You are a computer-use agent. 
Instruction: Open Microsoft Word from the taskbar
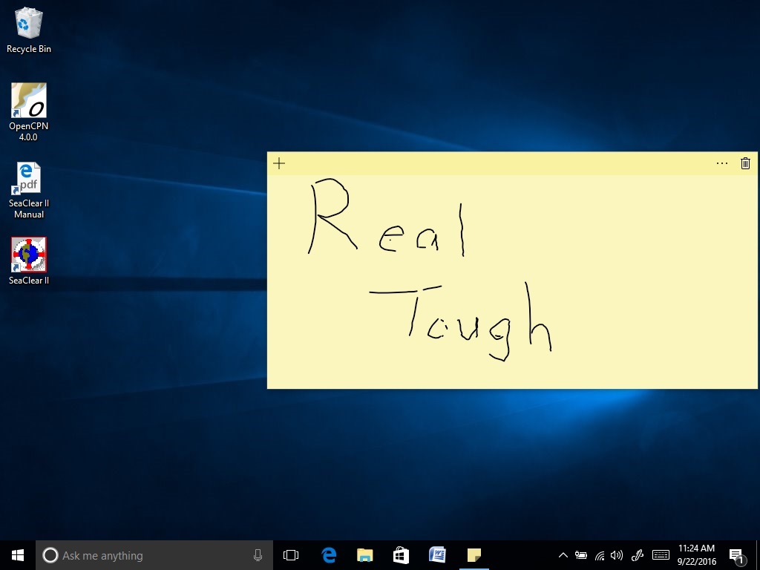pyautogui.click(x=437, y=555)
